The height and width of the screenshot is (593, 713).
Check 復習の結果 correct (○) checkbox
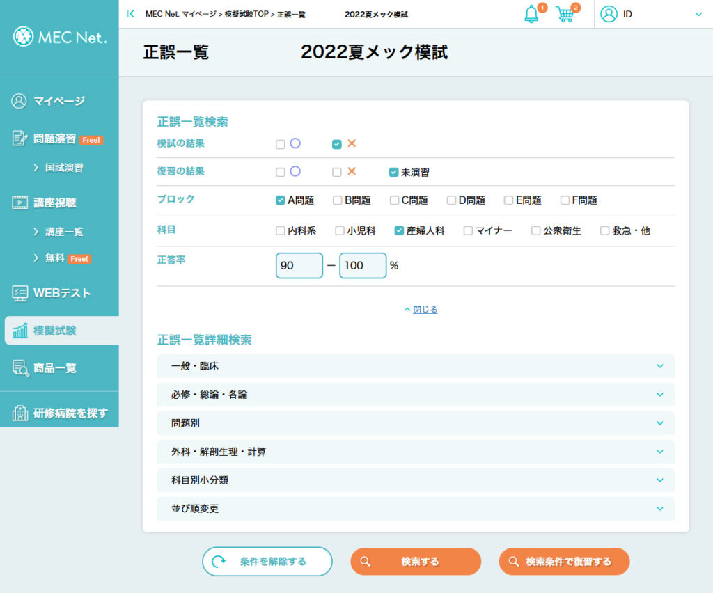pos(281,172)
